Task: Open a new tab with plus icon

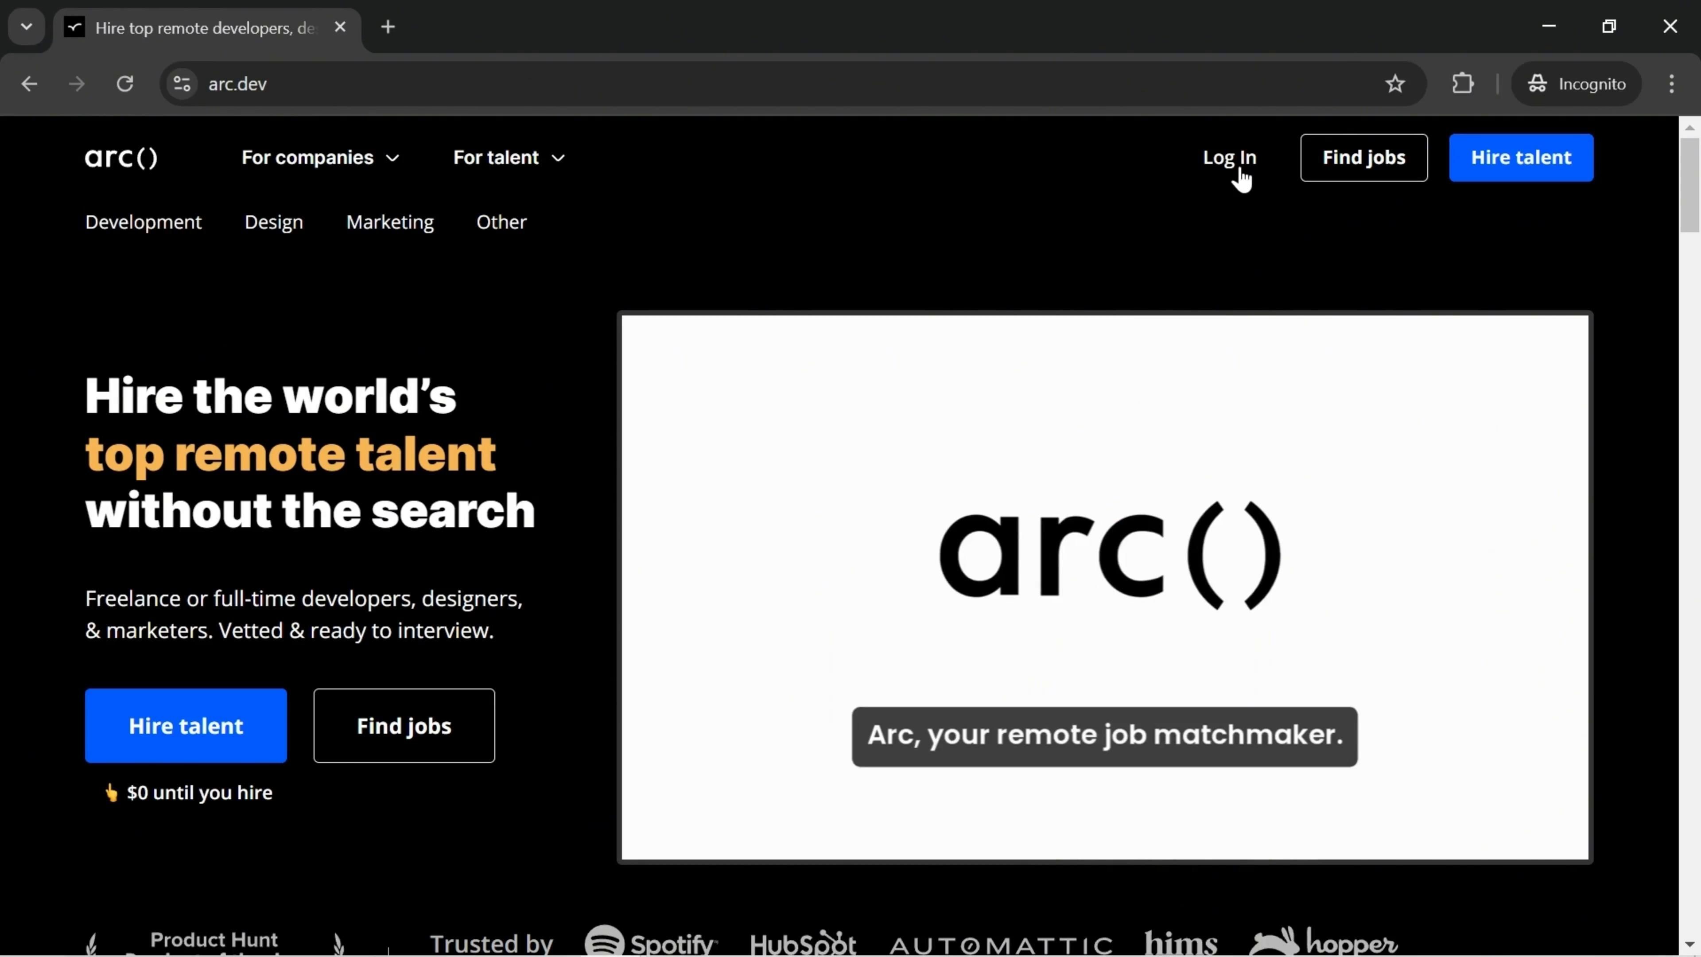Action: pos(388,27)
